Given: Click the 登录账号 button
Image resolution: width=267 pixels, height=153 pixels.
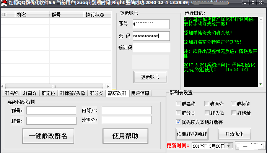Looking at the screenshot, I should coord(150,77).
